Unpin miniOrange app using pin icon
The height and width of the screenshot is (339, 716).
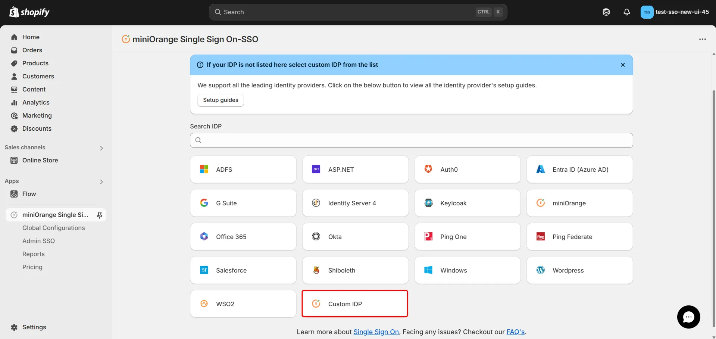tap(100, 215)
